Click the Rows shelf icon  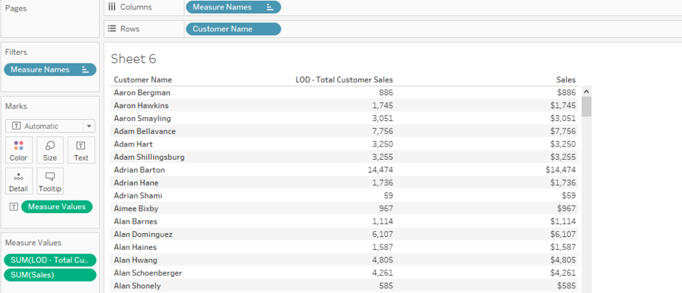(112, 29)
